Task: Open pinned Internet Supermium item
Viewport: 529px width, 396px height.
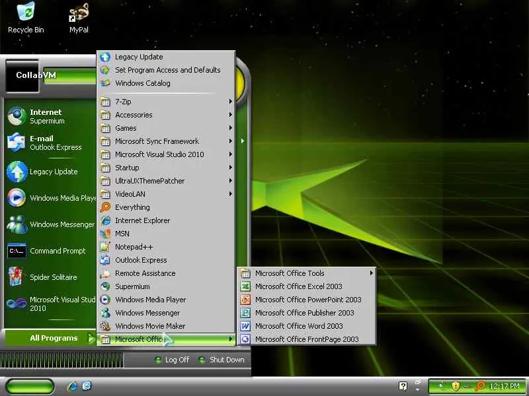Action: [x=51, y=116]
